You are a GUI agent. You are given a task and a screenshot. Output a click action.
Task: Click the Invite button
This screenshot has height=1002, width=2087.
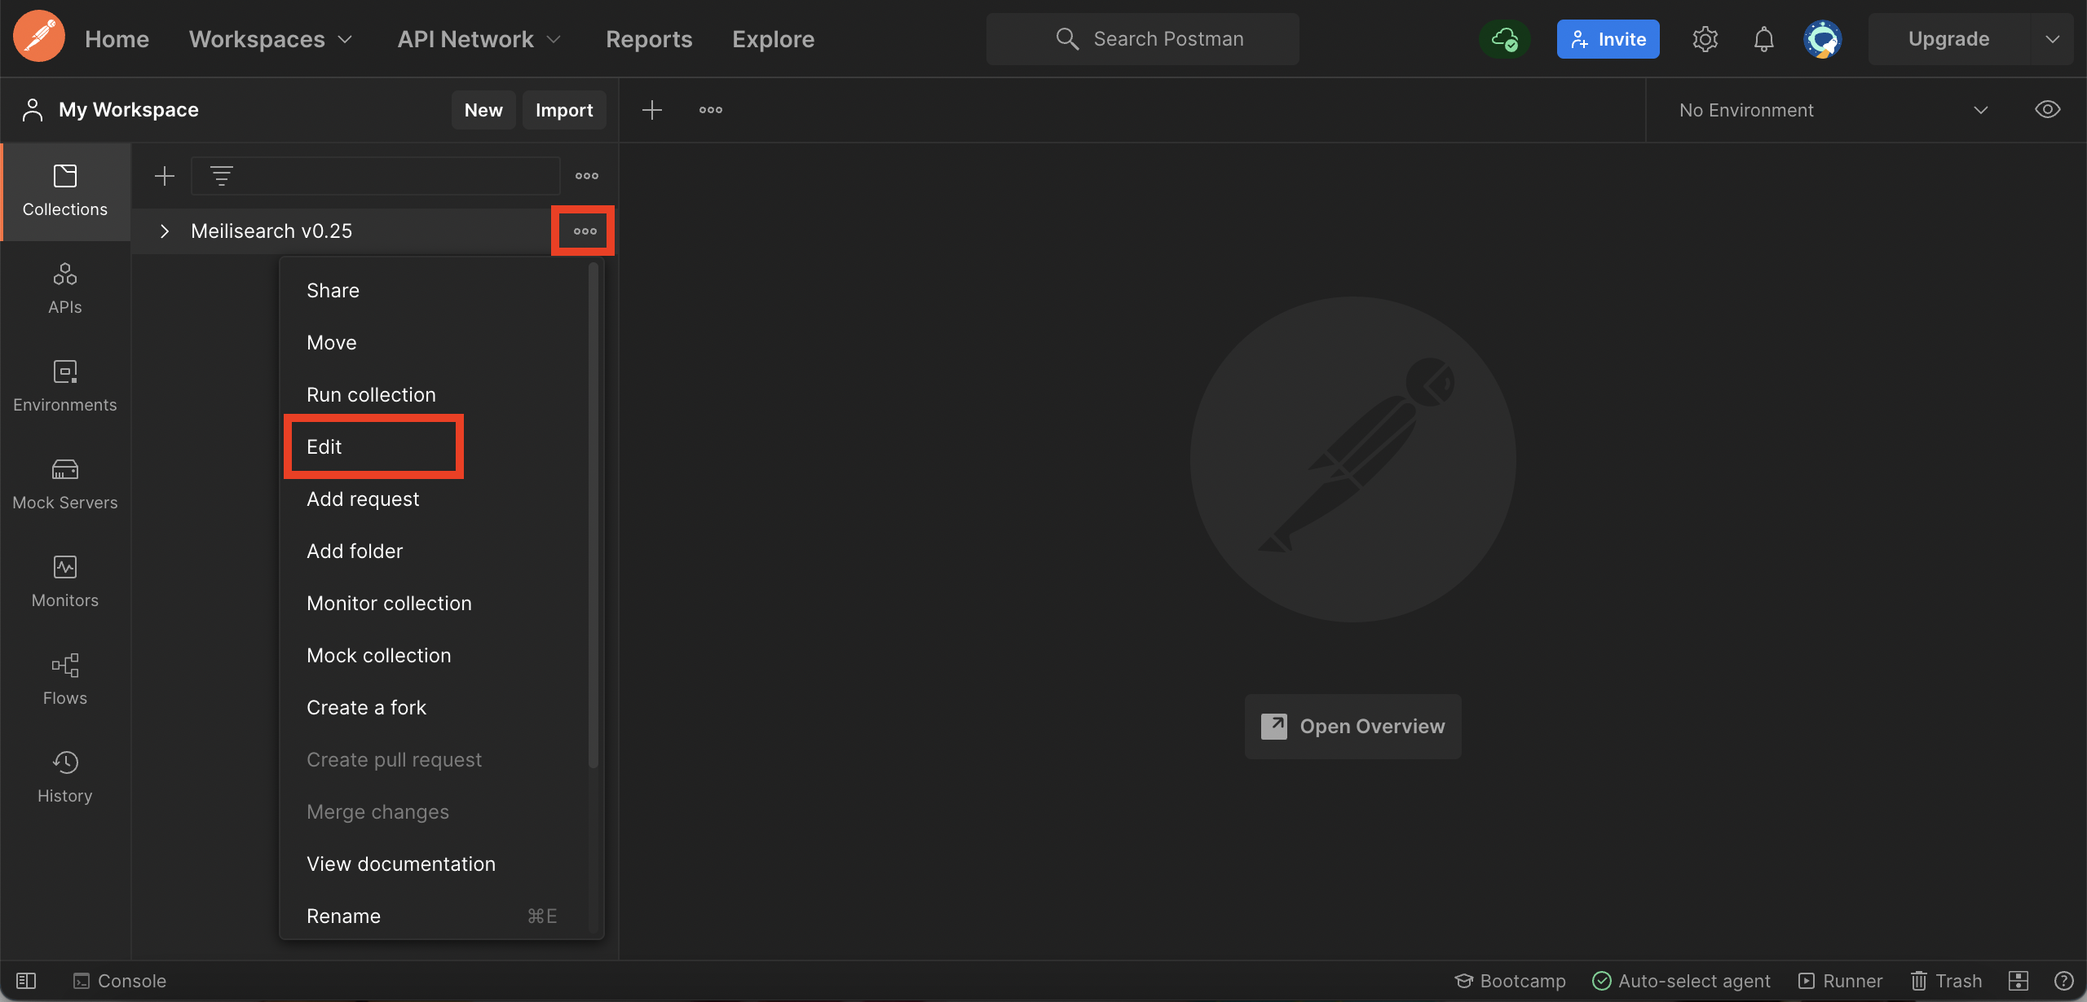pyautogui.click(x=1608, y=38)
